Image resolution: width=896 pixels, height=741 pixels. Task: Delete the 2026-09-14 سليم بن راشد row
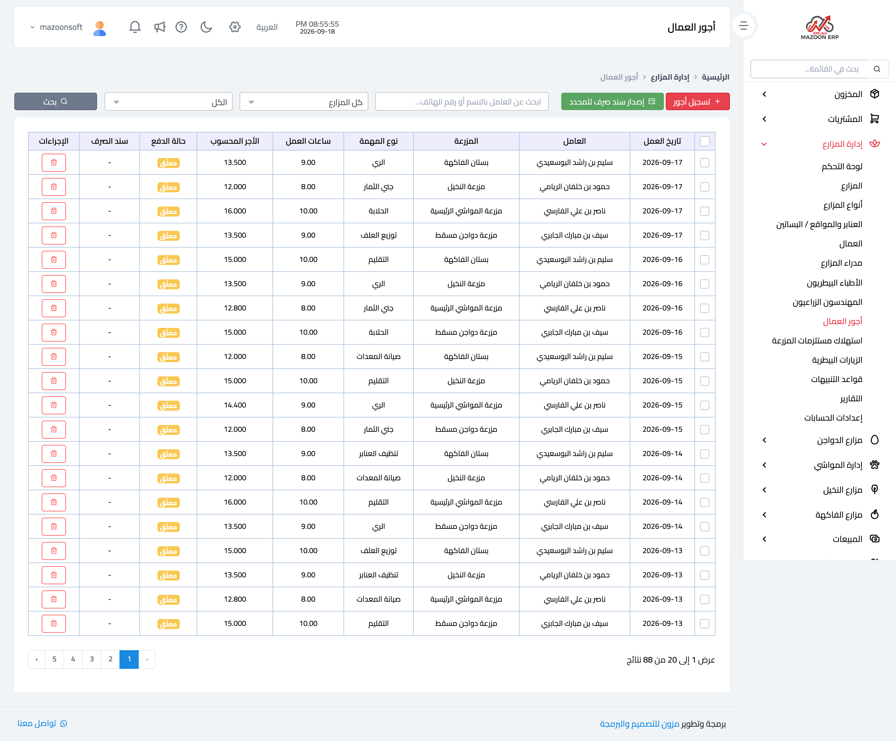tap(54, 454)
